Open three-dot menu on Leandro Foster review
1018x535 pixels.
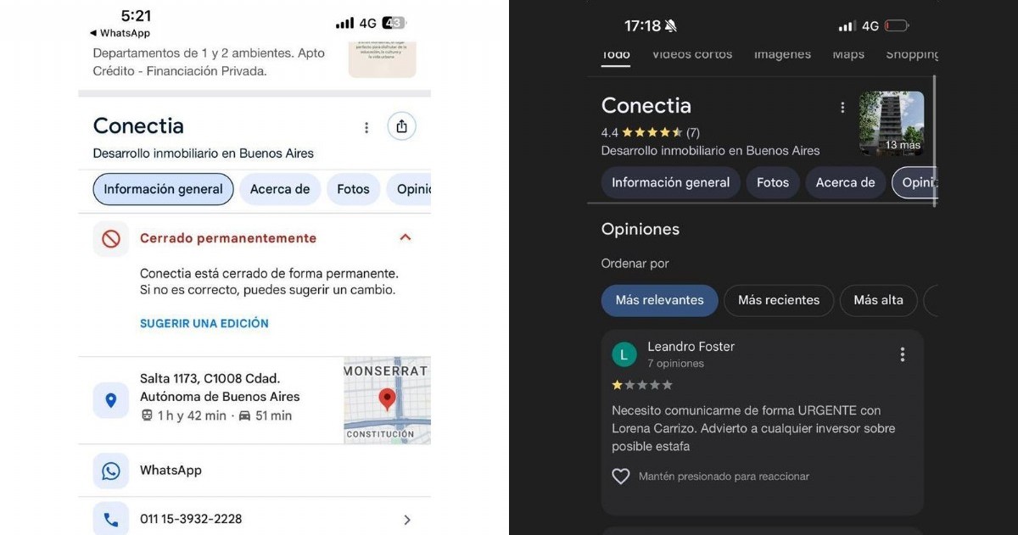[902, 354]
